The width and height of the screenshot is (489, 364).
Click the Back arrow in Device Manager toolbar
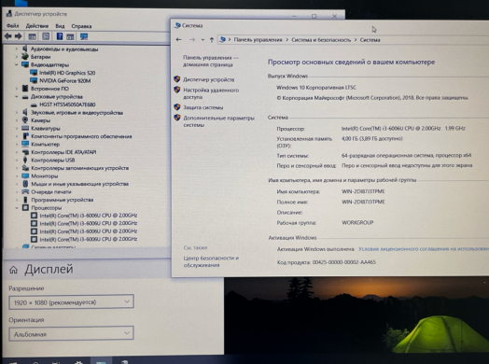click(x=8, y=36)
